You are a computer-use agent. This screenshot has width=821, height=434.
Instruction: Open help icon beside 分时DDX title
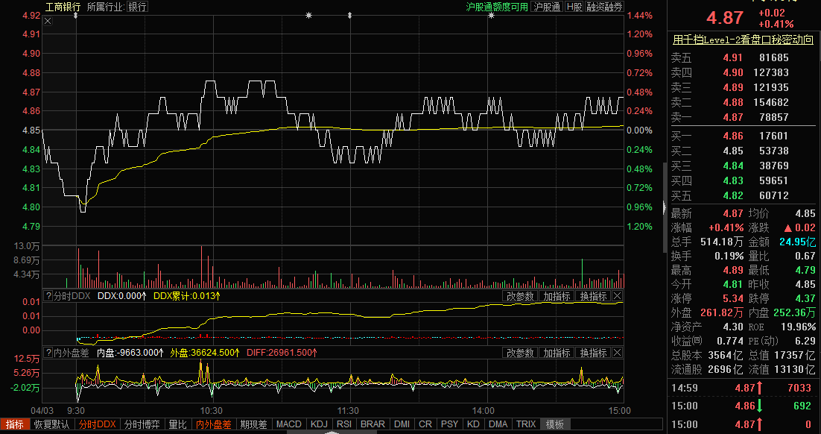48,295
